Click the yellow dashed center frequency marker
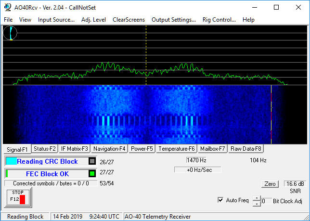310x221 pixels. pyautogui.click(x=146, y=55)
